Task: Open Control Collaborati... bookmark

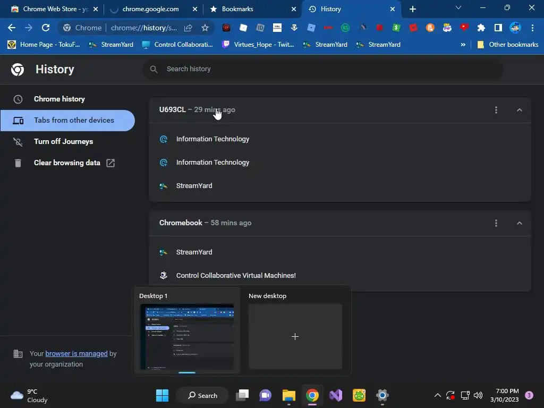Action: click(177, 45)
